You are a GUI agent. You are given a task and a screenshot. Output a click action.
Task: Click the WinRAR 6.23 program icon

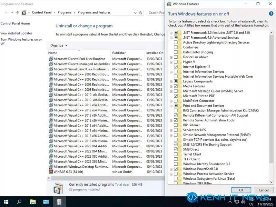pyautogui.click(x=51, y=171)
